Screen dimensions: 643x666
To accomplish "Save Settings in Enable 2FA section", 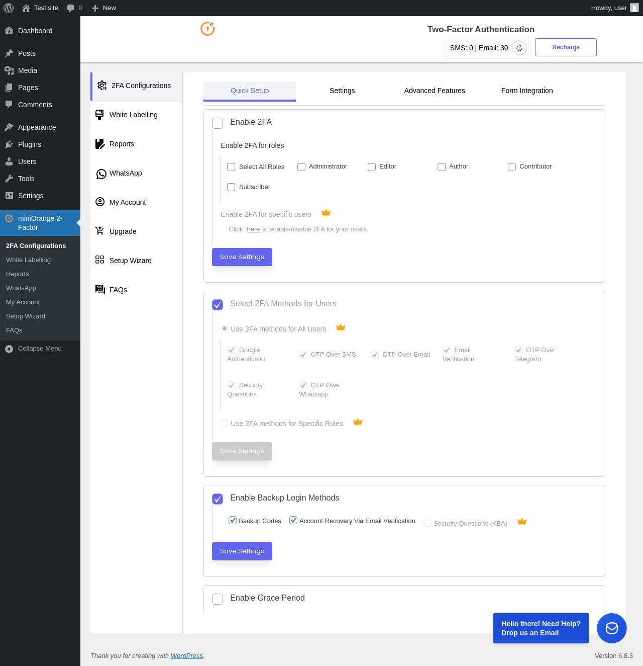I will point(242,257).
